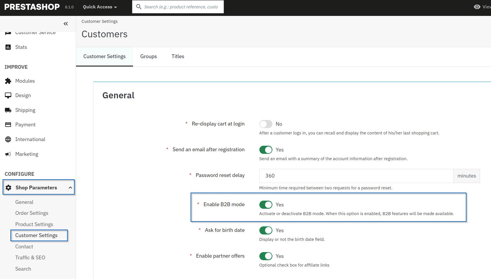491x279 pixels.
Task: Open Customer Settings submenu link
Action: pos(36,235)
